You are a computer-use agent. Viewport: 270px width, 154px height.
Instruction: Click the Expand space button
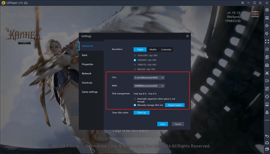coord(175,105)
